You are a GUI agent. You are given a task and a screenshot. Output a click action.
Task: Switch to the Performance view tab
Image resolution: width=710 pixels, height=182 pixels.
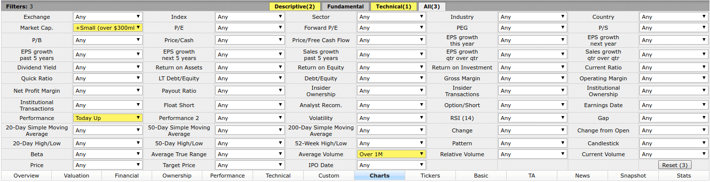coord(227,176)
